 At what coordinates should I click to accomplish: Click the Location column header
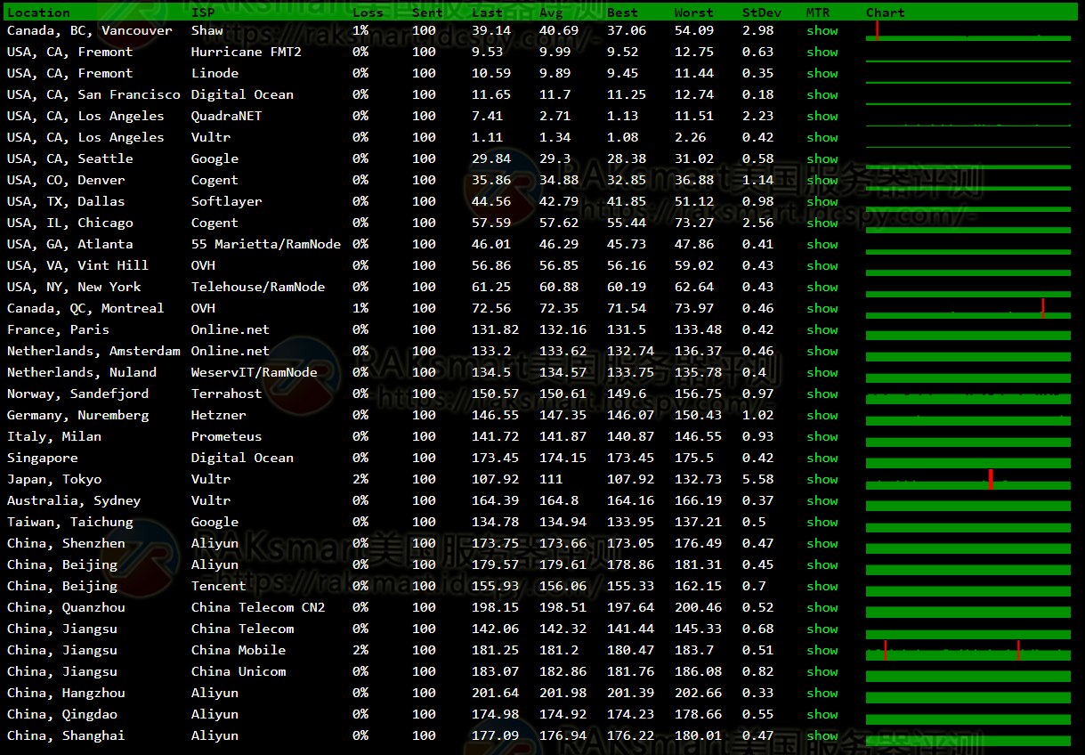click(x=38, y=12)
